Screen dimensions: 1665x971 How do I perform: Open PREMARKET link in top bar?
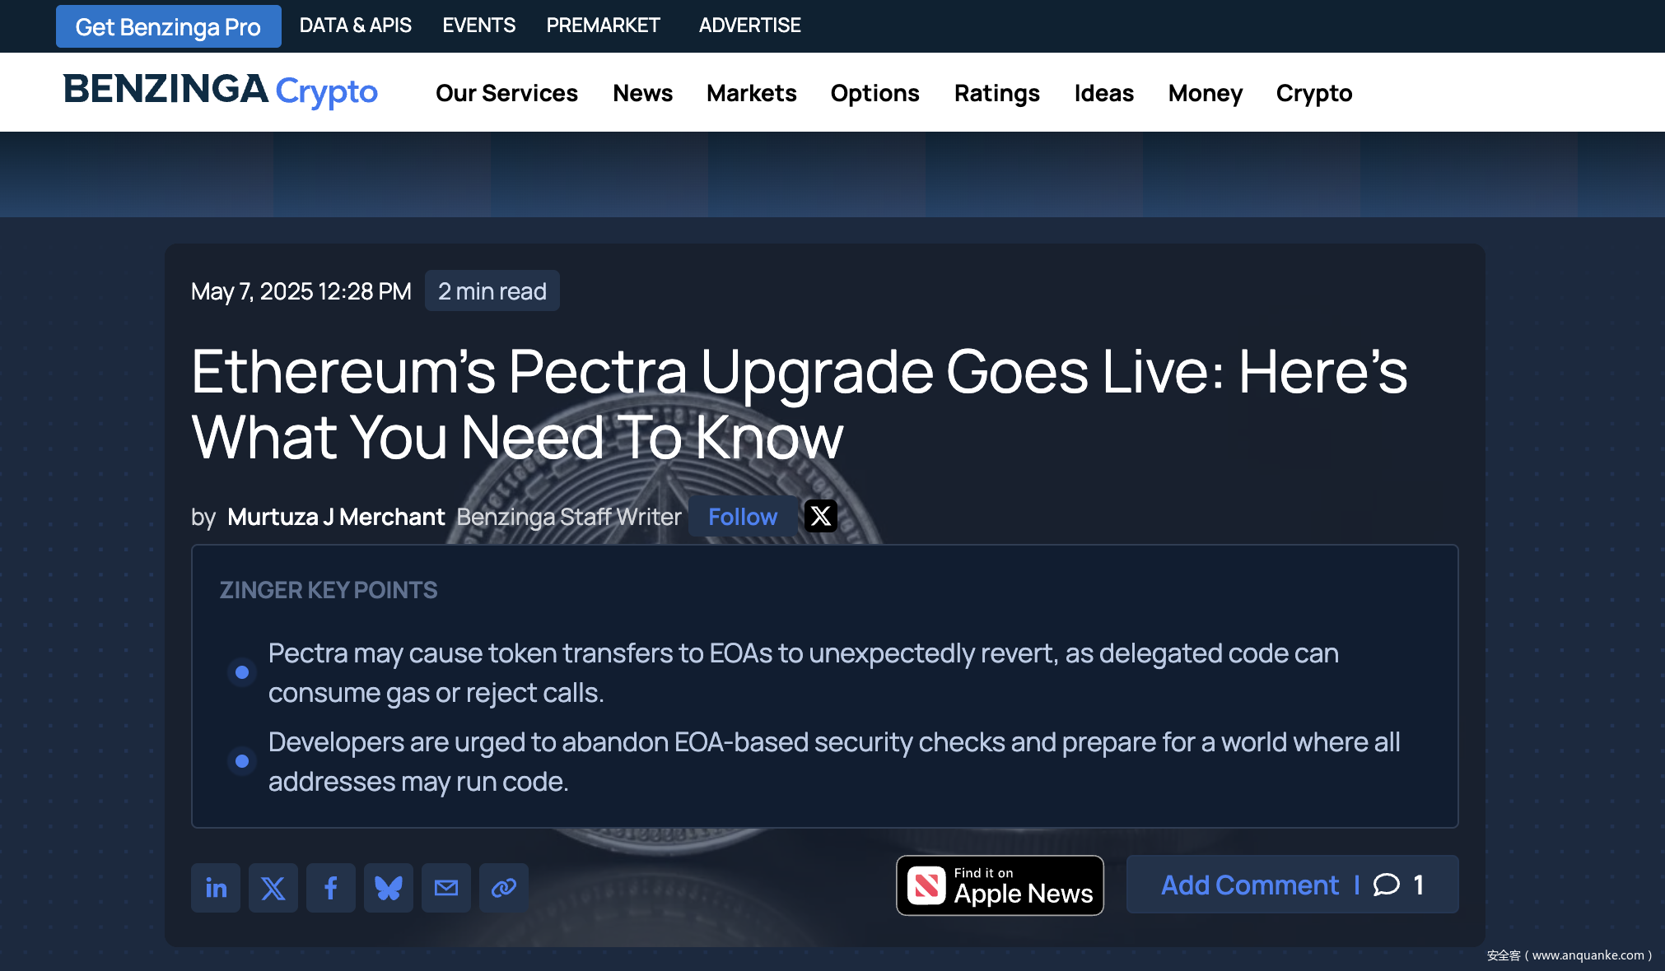(x=604, y=26)
